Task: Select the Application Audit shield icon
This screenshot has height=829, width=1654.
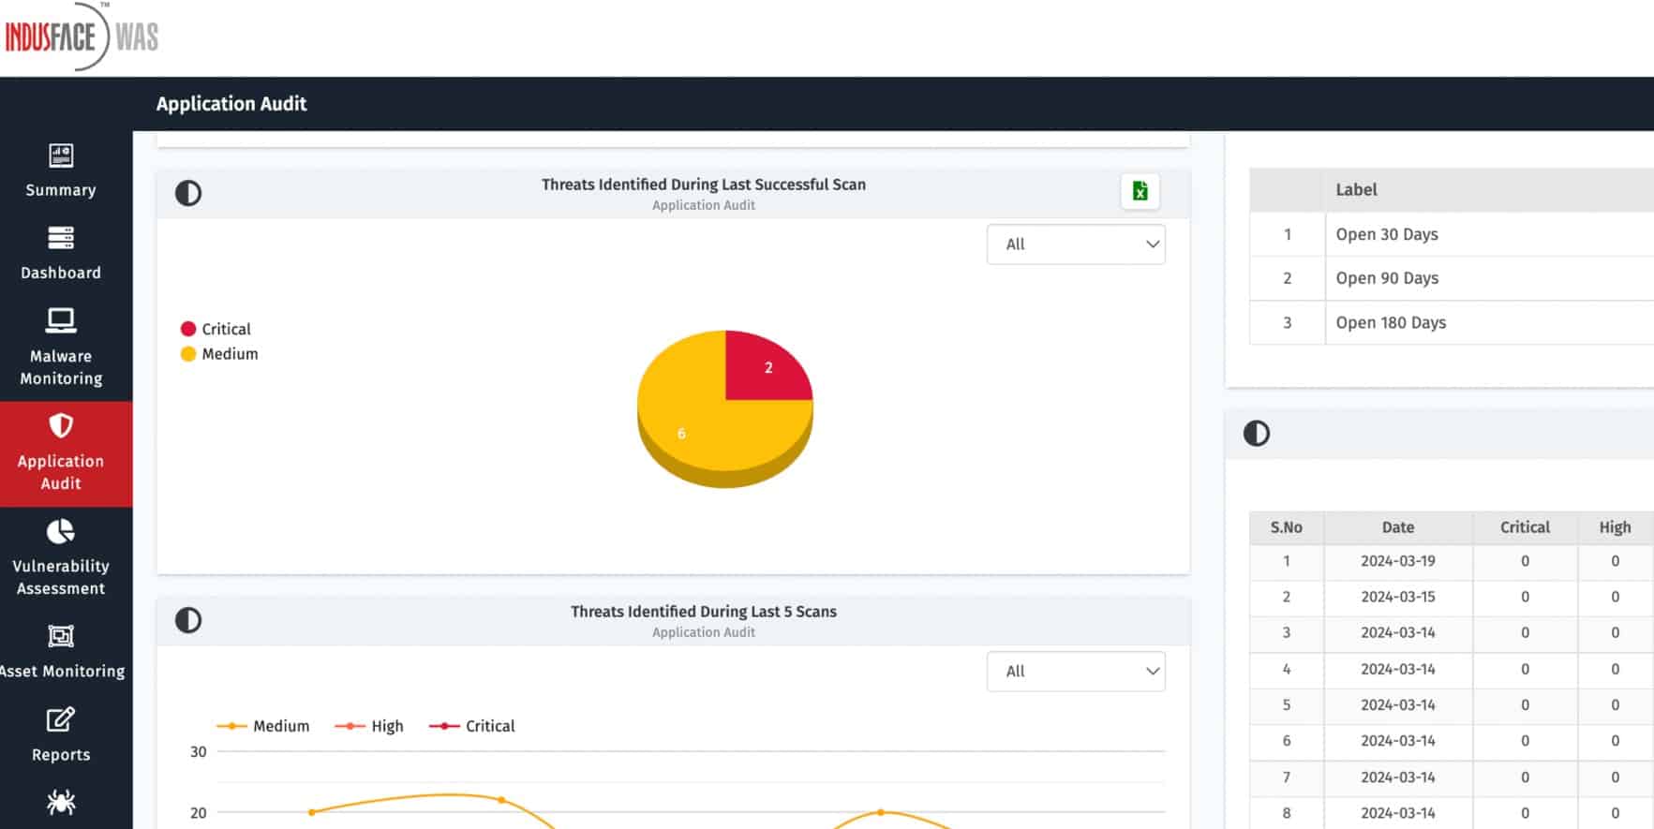Action: click(61, 425)
